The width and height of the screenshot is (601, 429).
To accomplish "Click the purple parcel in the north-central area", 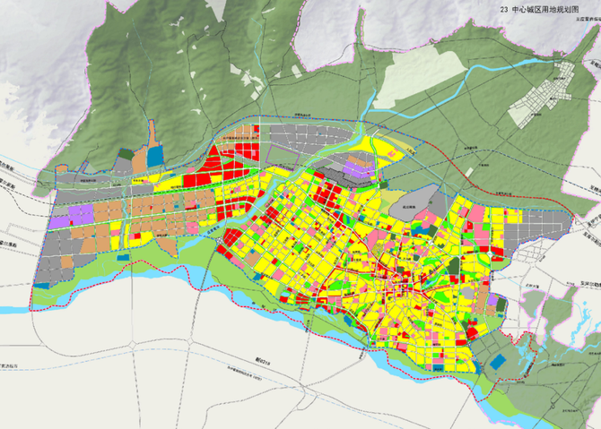I will click(x=358, y=167).
